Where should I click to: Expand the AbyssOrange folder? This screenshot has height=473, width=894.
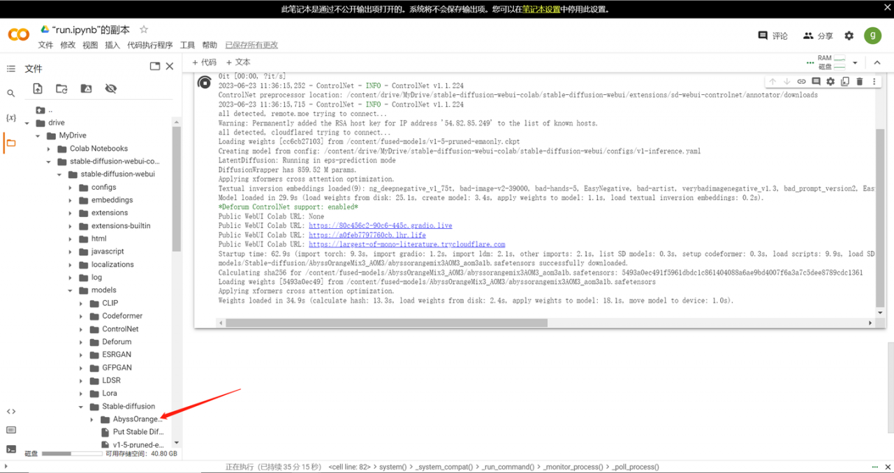(x=92, y=419)
